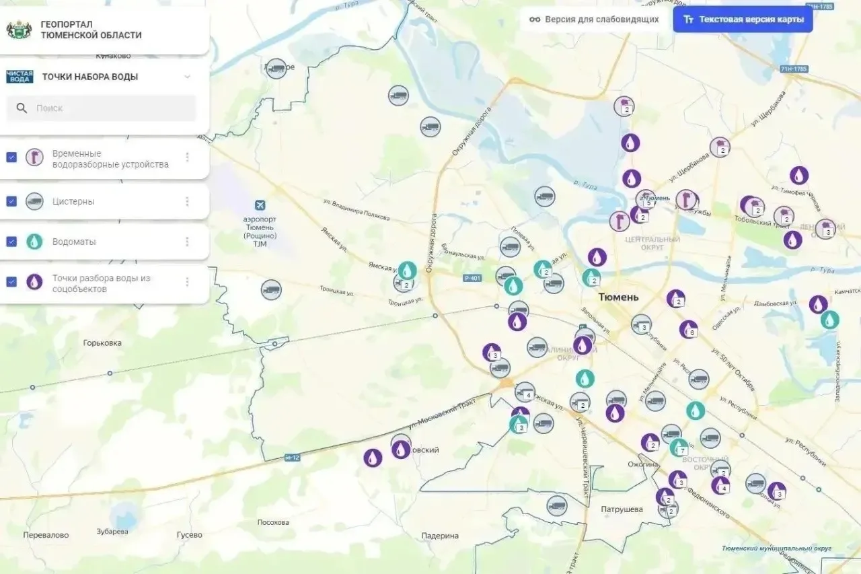Open the three-dot menu for Временные водоразборные устройства

click(x=187, y=157)
